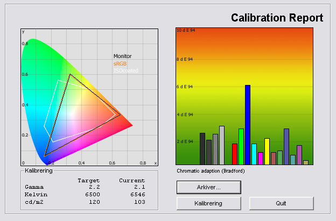This screenshot has height=221, width=336.
Task: Click the white ISOcoated legend label
Action: 125,70
